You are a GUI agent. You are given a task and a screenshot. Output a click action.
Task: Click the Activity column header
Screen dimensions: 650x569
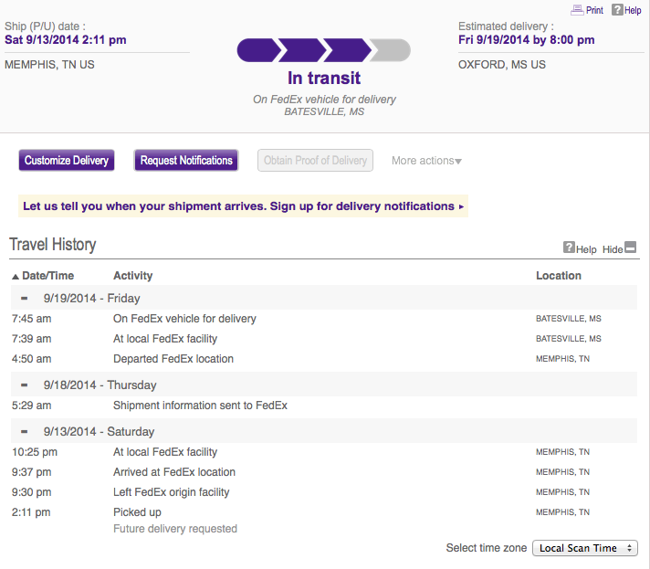133,276
